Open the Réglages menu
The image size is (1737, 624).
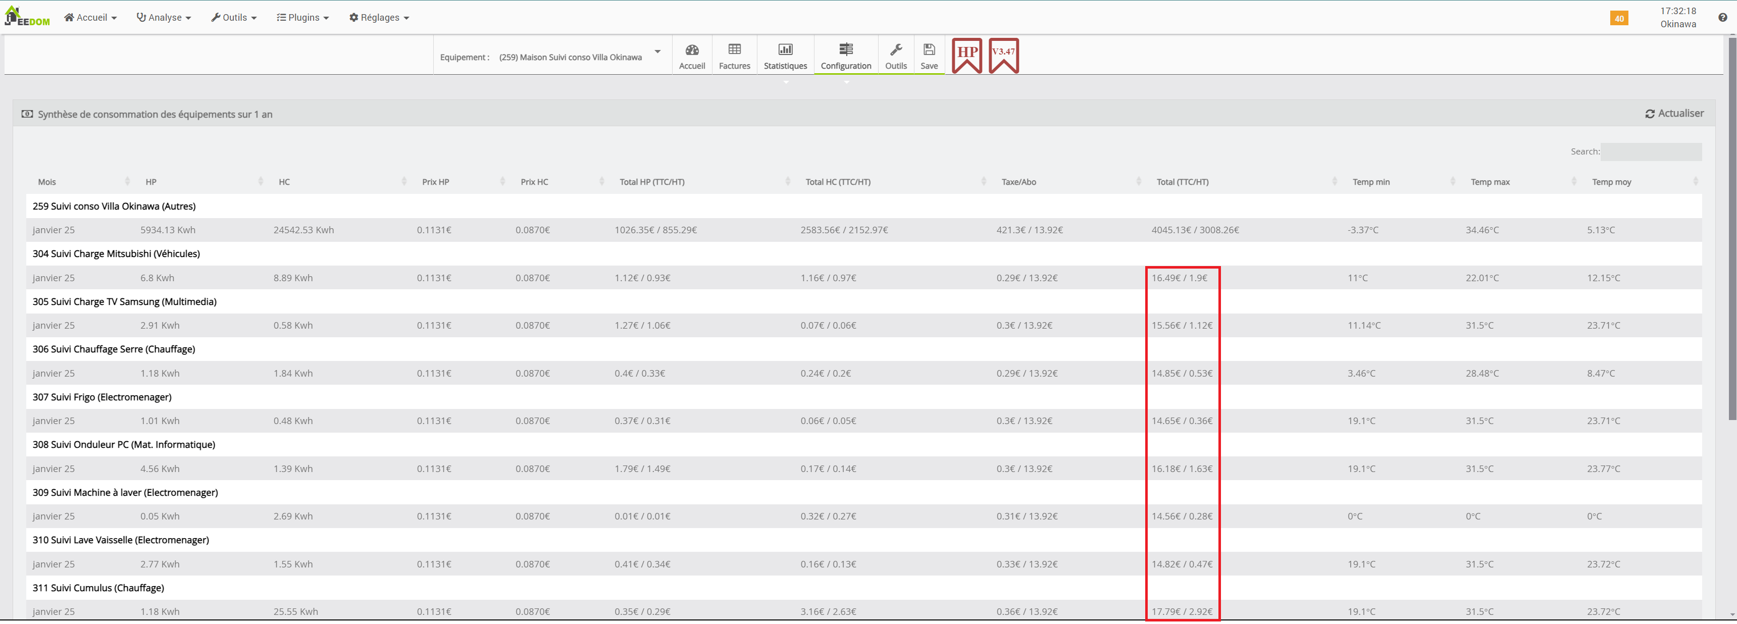(x=379, y=18)
